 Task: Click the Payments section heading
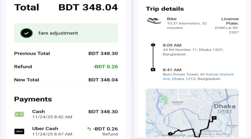[33, 99]
